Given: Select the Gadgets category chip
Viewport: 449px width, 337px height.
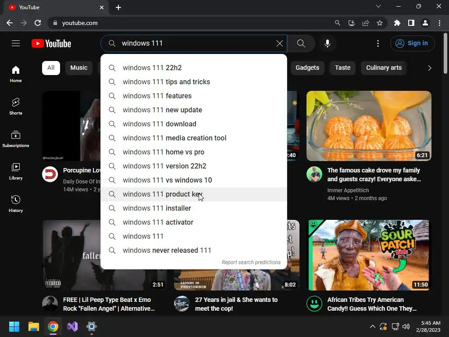Looking at the screenshot, I should coord(307,68).
